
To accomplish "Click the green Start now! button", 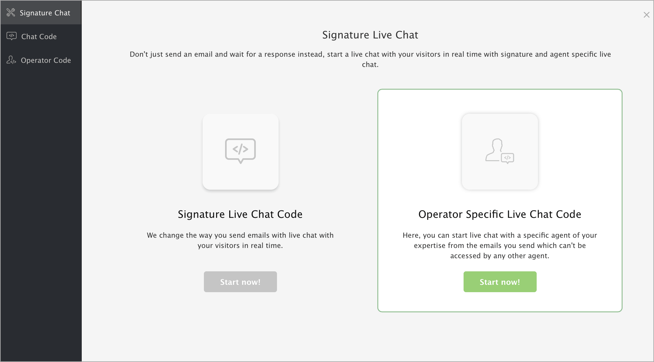I will (x=500, y=282).
